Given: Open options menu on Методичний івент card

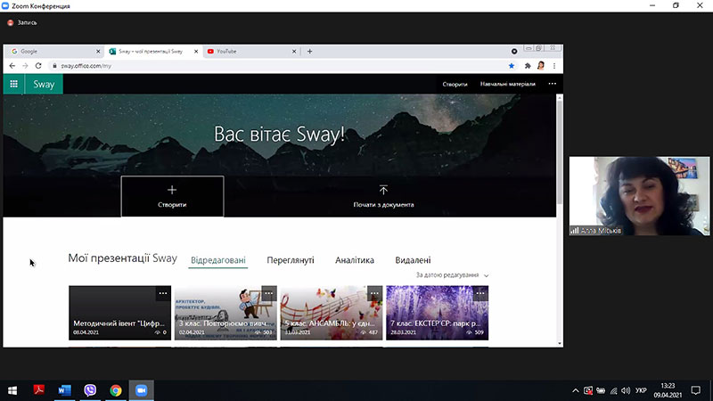Looking at the screenshot, I should click(x=163, y=294).
